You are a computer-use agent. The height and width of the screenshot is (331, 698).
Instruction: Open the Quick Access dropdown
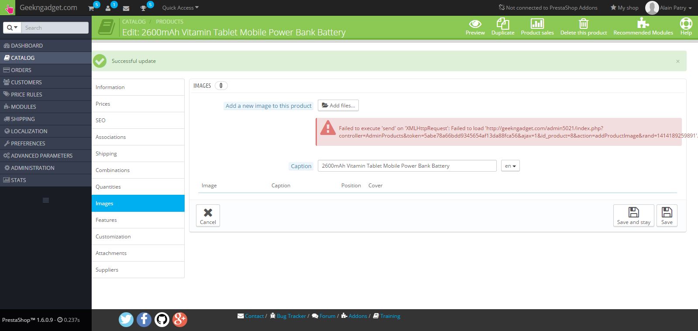(180, 8)
